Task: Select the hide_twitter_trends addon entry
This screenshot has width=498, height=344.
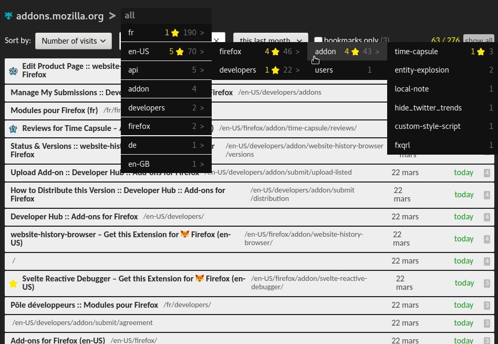Action: (x=442, y=108)
